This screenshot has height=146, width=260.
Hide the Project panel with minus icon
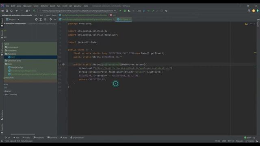point(55,19)
